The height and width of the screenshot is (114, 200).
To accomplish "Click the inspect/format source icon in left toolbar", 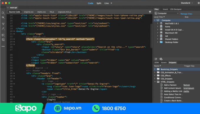I will tap(3, 29).
